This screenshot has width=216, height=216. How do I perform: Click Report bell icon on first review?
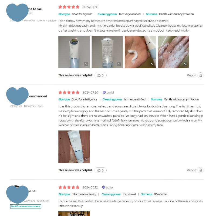pos(200,75)
